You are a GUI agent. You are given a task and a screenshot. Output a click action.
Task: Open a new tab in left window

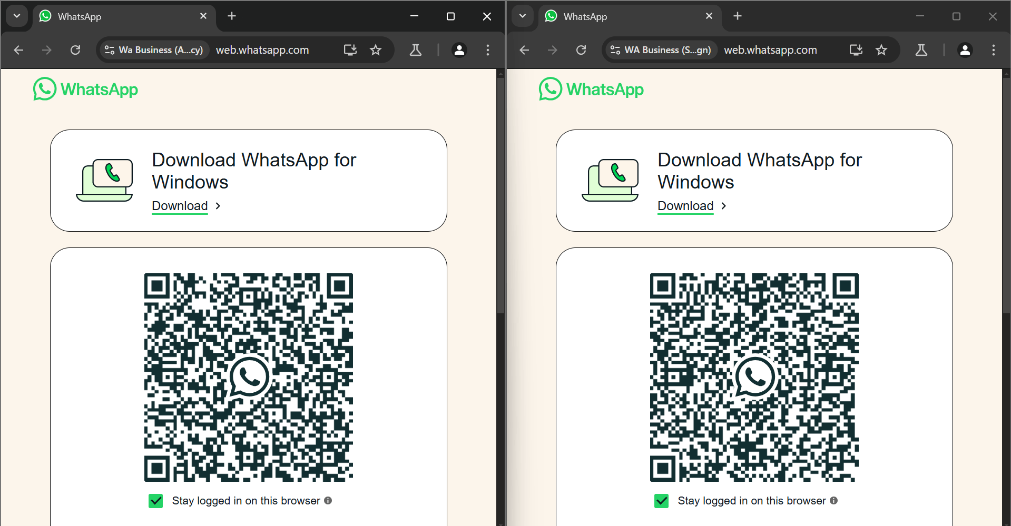232,16
